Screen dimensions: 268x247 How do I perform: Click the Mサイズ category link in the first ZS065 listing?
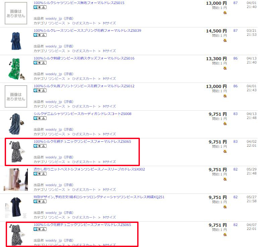click(109, 162)
